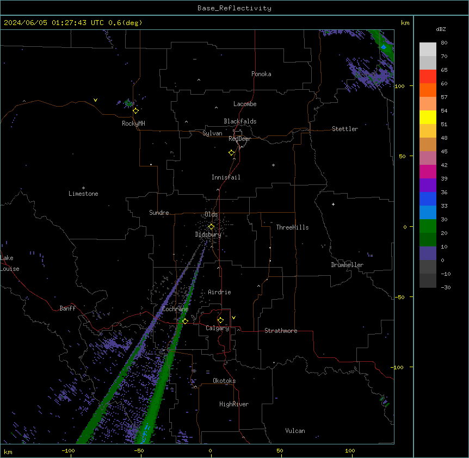Image resolution: width=469 pixels, height=458 pixels.
Task: Click the Sundre label
Action: (x=159, y=213)
